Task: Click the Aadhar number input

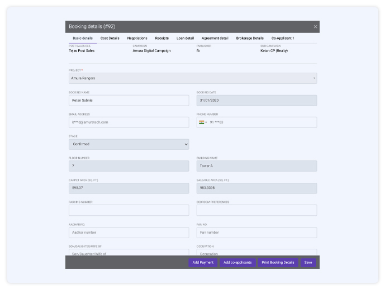Action: pyautogui.click(x=129, y=233)
